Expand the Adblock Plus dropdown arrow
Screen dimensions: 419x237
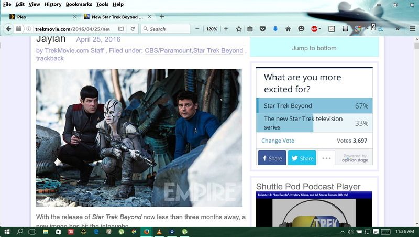click(319, 29)
